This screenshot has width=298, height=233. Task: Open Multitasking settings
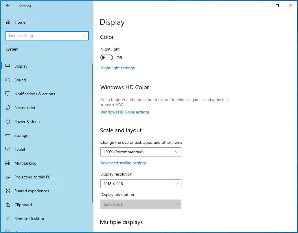pyautogui.click(x=47, y=163)
